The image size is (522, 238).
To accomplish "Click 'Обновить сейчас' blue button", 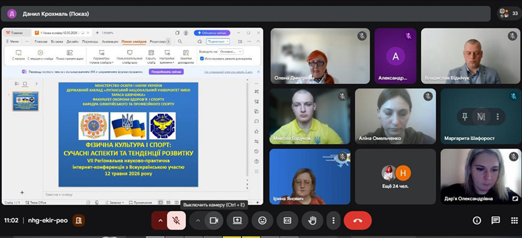I will (x=212, y=33).
